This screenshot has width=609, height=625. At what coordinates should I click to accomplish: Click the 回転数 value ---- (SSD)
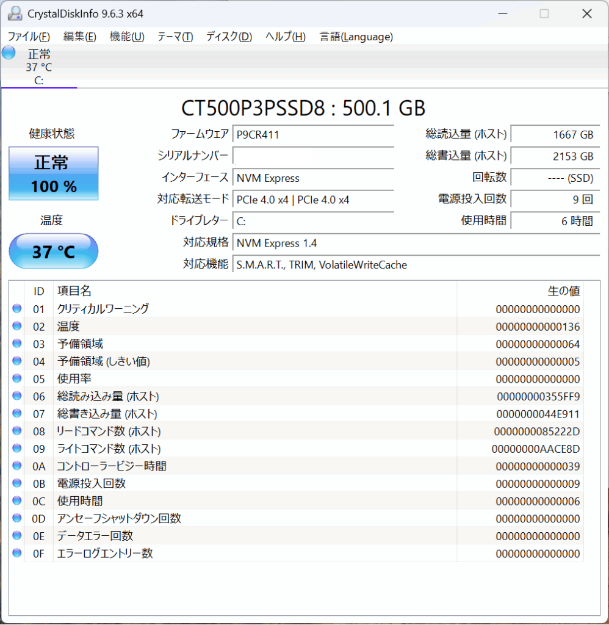(x=555, y=178)
